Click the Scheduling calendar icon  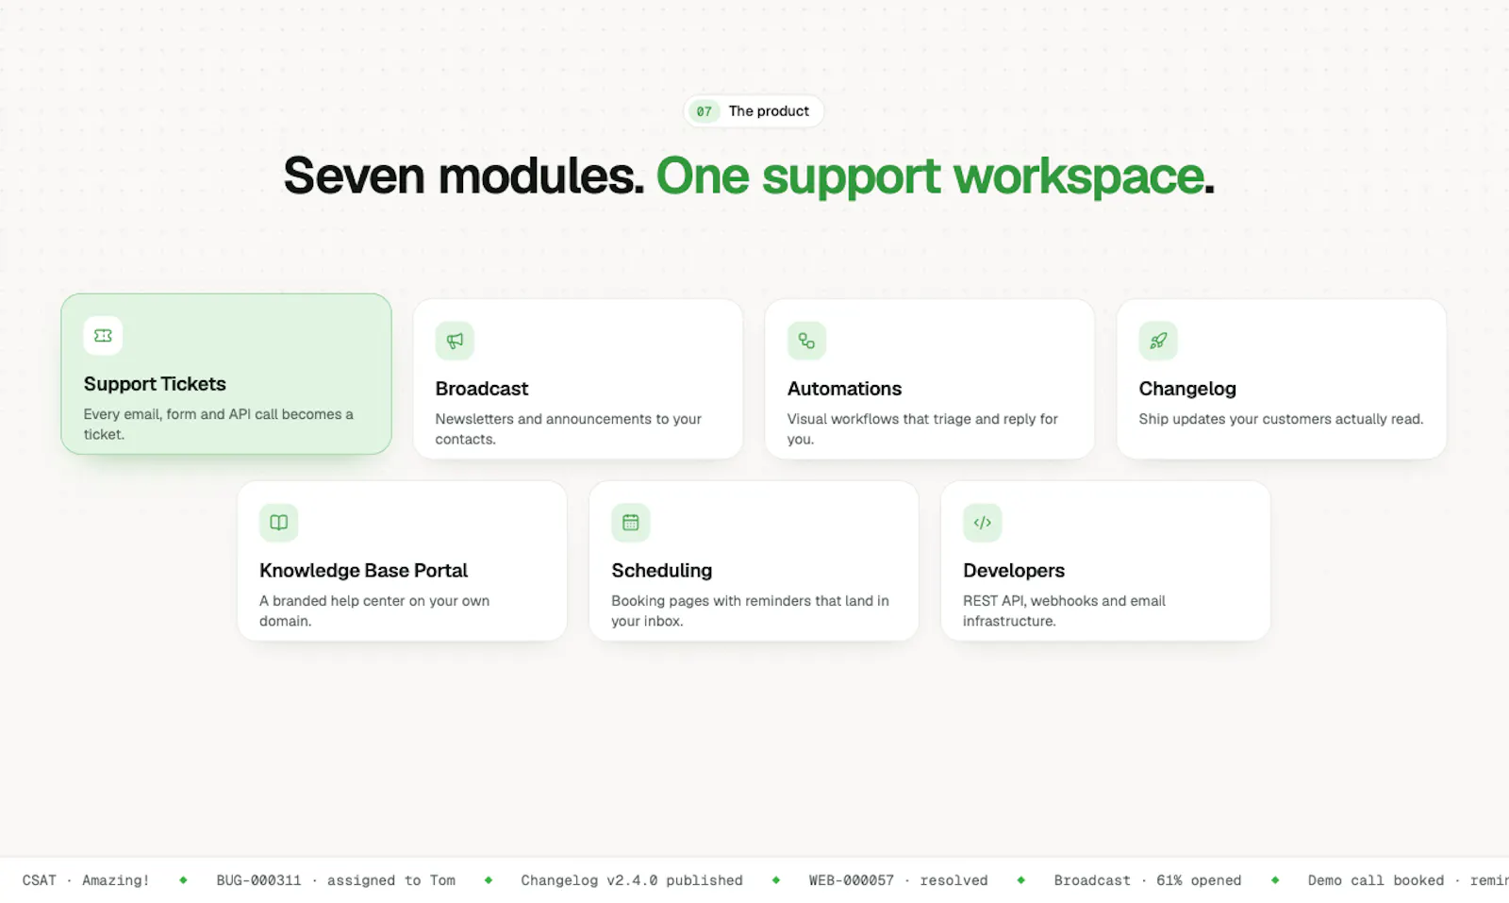pos(631,523)
